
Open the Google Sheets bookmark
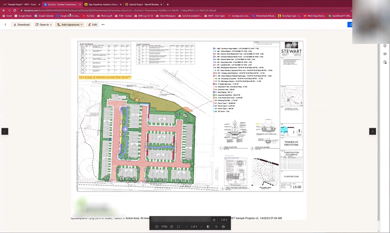click(x=23, y=16)
